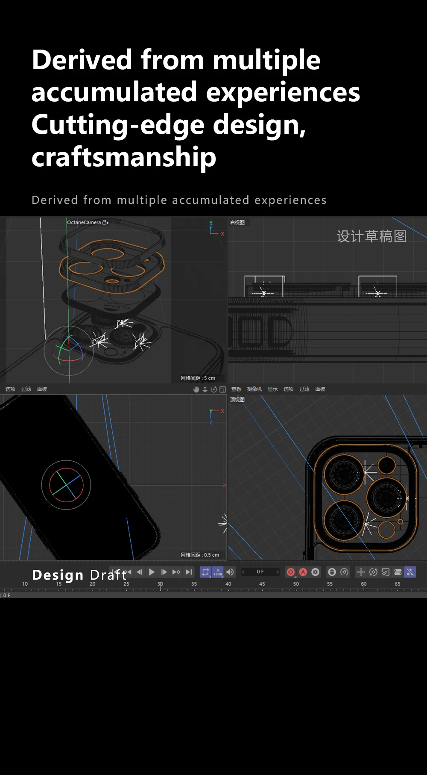The width and height of the screenshot is (427, 775).
Task: Disable the point level animation key toggle
Action: click(x=410, y=572)
